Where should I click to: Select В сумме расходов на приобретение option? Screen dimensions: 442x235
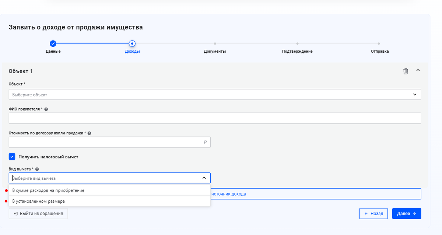(48, 190)
